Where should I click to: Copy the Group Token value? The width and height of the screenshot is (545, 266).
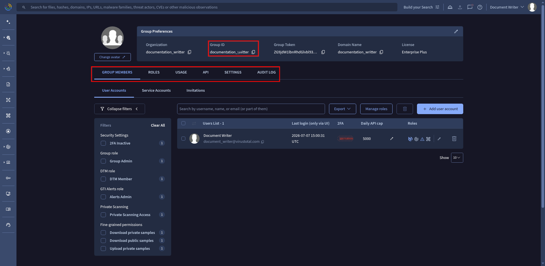pyautogui.click(x=323, y=52)
